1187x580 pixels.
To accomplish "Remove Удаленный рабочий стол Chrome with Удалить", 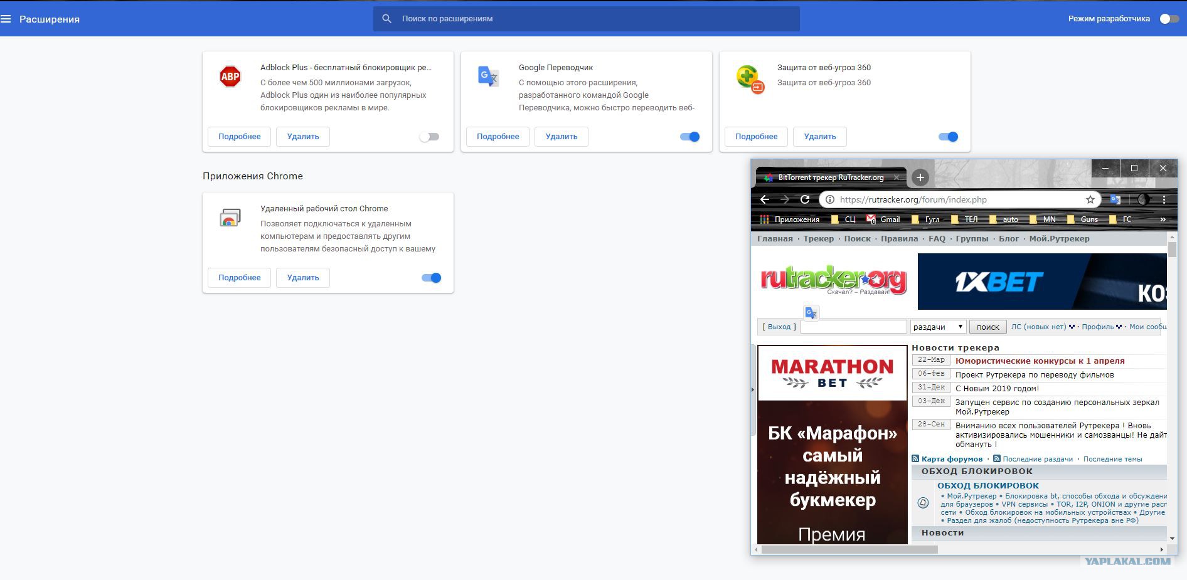I will click(303, 278).
